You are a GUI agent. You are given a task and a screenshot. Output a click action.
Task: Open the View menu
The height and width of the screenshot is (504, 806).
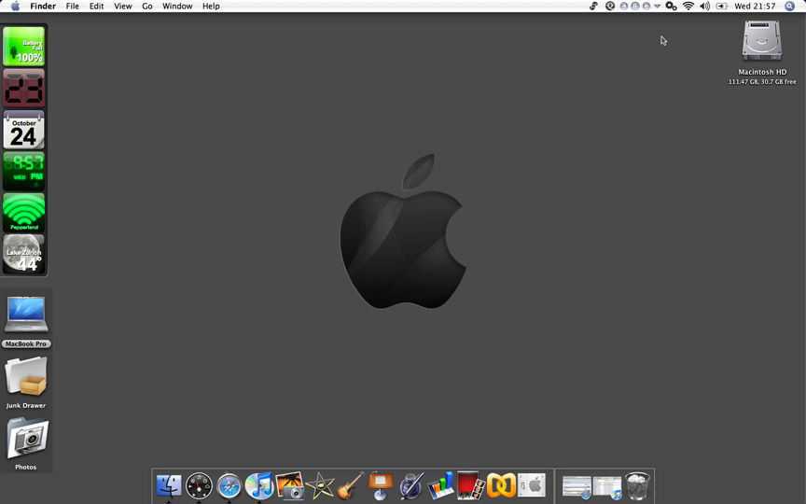pyautogui.click(x=123, y=7)
